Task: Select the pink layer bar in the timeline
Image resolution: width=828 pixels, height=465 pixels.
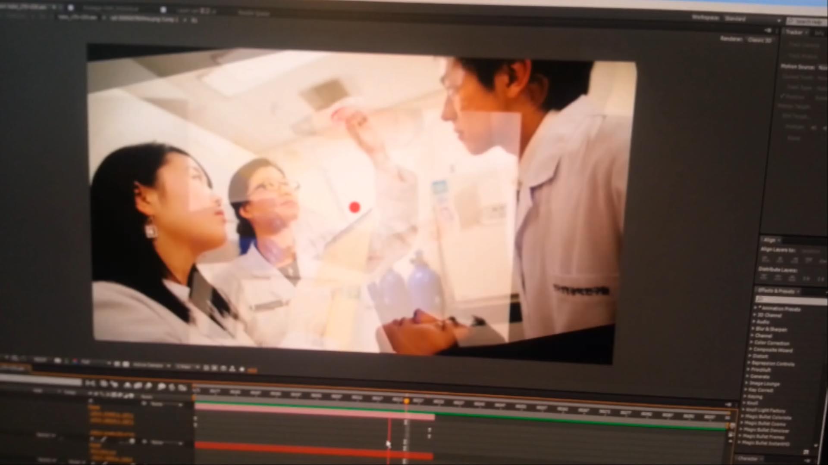Action: pos(315,412)
